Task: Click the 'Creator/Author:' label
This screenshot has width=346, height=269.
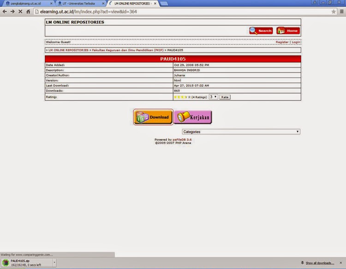Action: (58, 75)
